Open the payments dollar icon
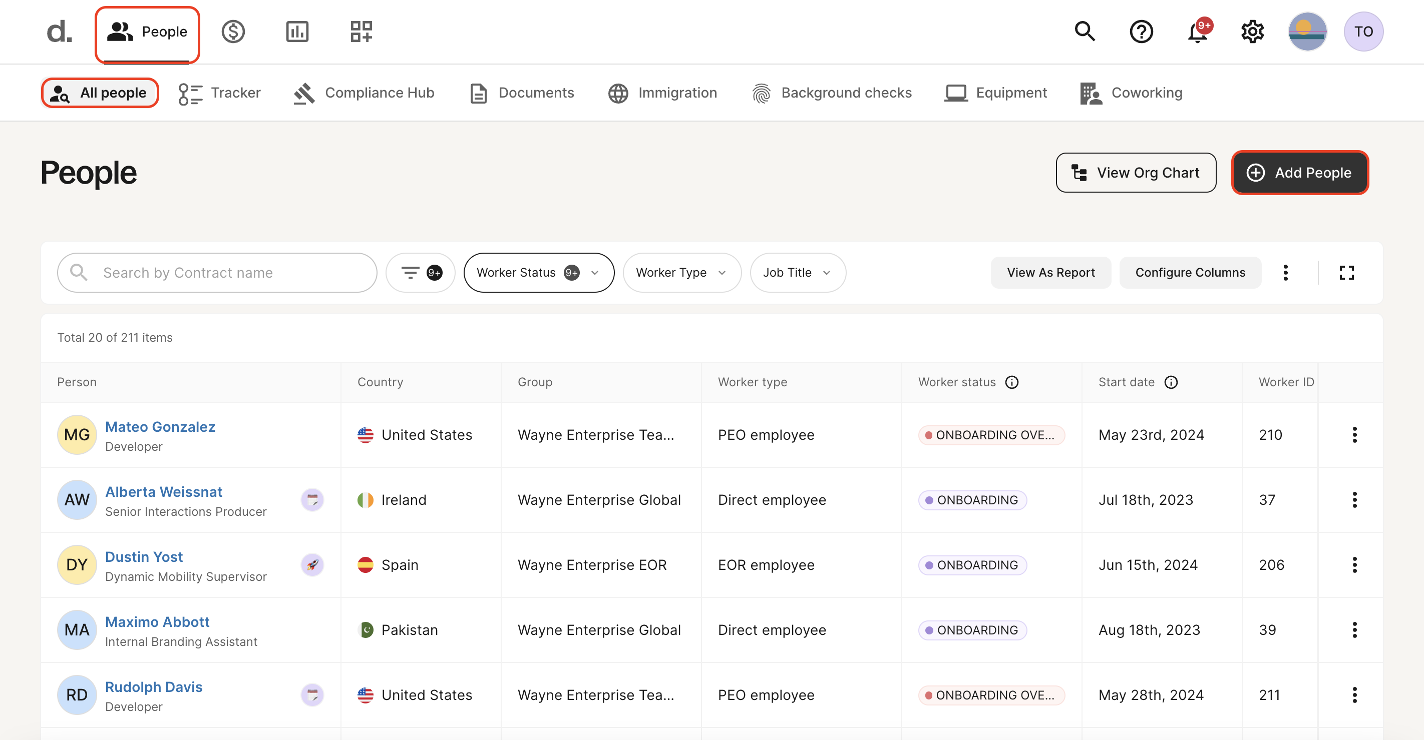This screenshot has width=1424, height=740. (x=233, y=32)
